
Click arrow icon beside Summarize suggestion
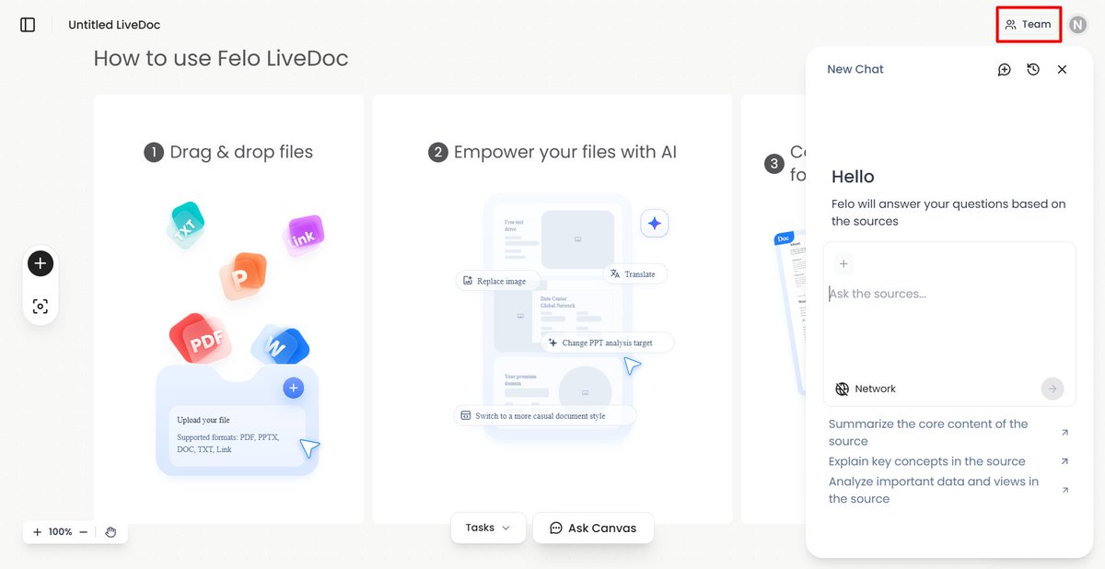click(x=1065, y=433)
